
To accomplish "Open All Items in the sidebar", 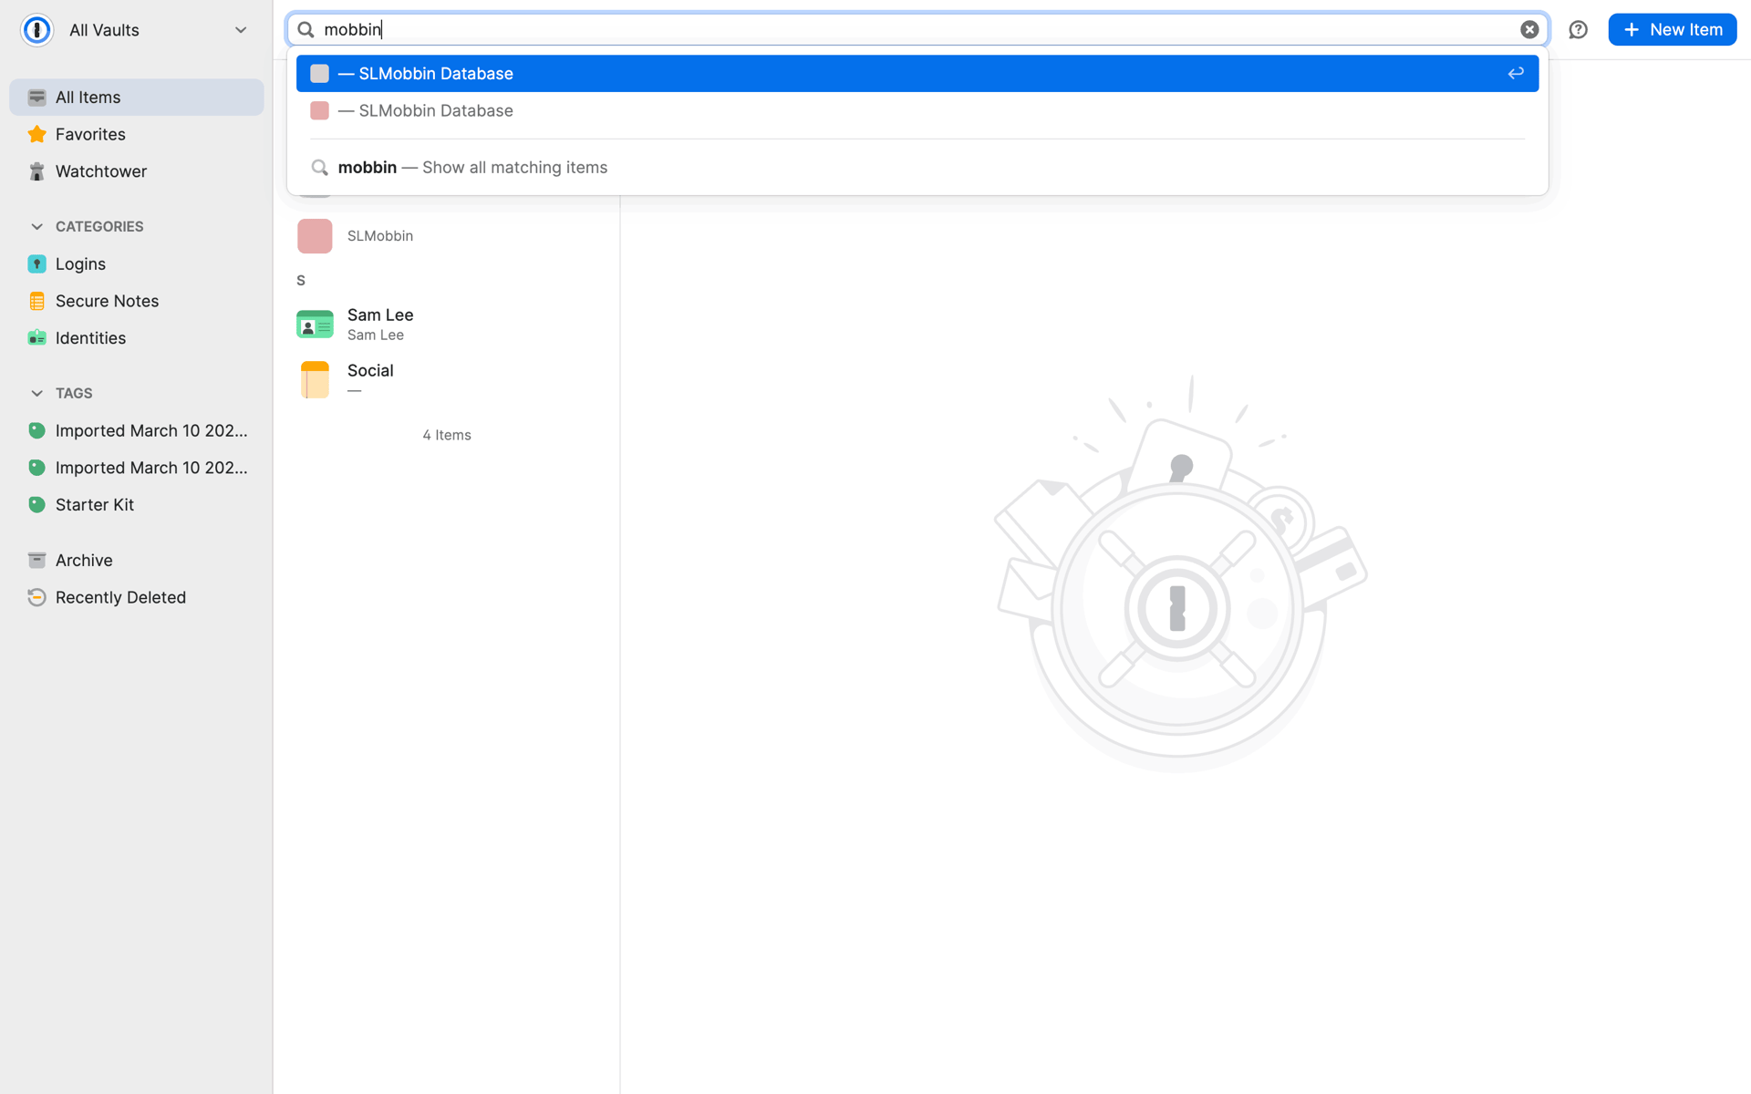I will 137,98.
